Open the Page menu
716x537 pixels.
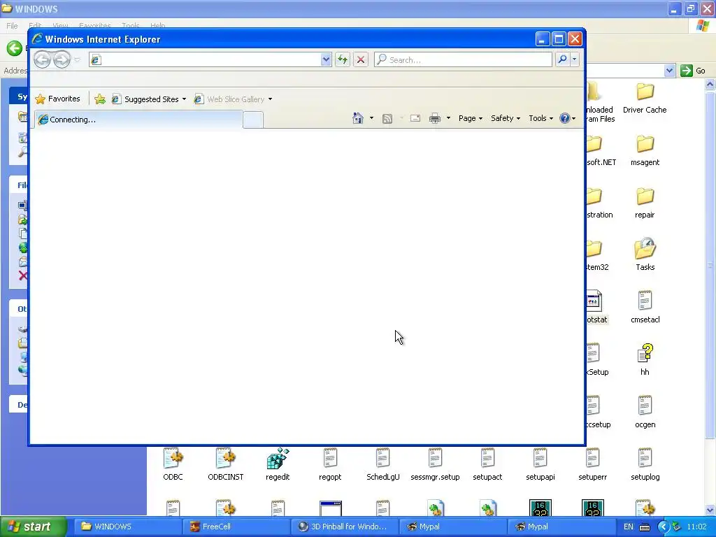pyautogui.click(x=471, y=118)
